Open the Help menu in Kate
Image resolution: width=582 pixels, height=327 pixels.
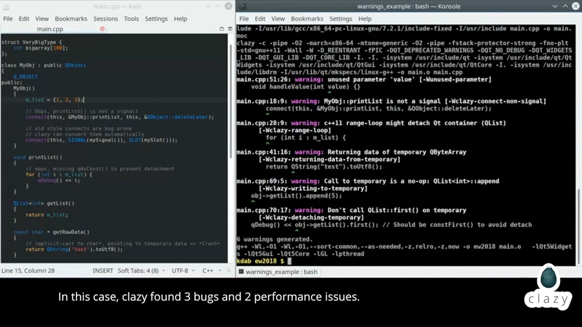[181, 19]
